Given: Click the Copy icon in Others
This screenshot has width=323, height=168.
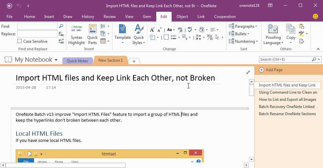Looking at the screenshot, I should [x=291, y=35].
